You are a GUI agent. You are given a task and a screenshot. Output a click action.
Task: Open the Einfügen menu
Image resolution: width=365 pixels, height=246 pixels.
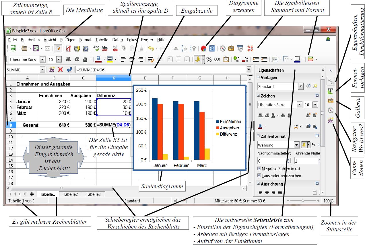tap(68, 40)
